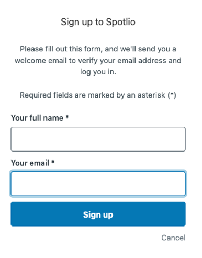Click the word Spotlio in the title

click(121, 22)
